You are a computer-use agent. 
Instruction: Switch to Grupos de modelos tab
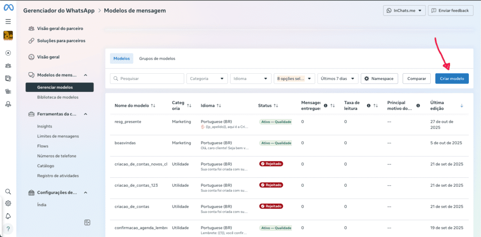[x=157, y=59]
